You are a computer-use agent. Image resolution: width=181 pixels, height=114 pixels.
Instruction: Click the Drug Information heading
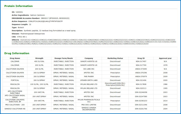(x=17, y=53)
